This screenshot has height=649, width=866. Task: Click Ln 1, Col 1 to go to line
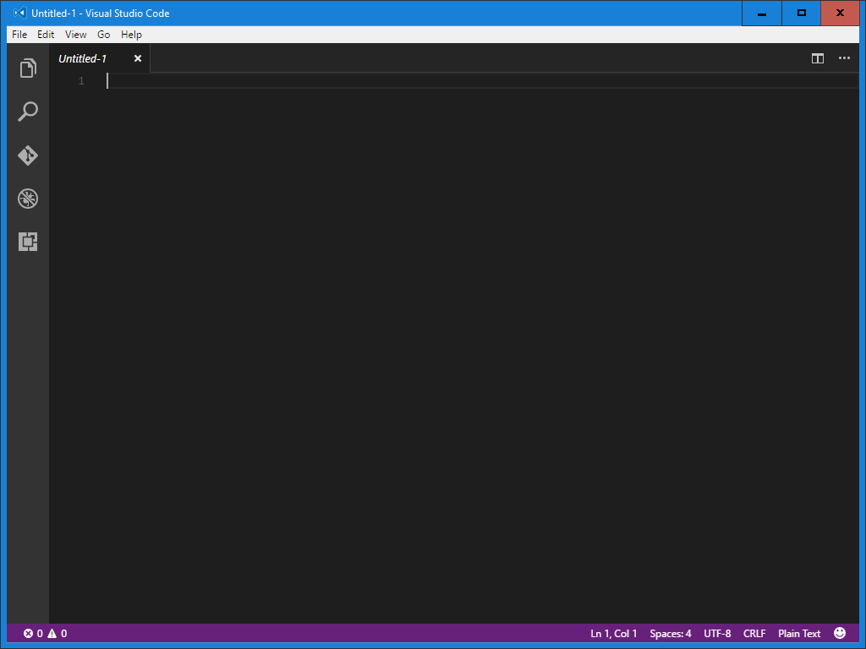pos(613,633)
